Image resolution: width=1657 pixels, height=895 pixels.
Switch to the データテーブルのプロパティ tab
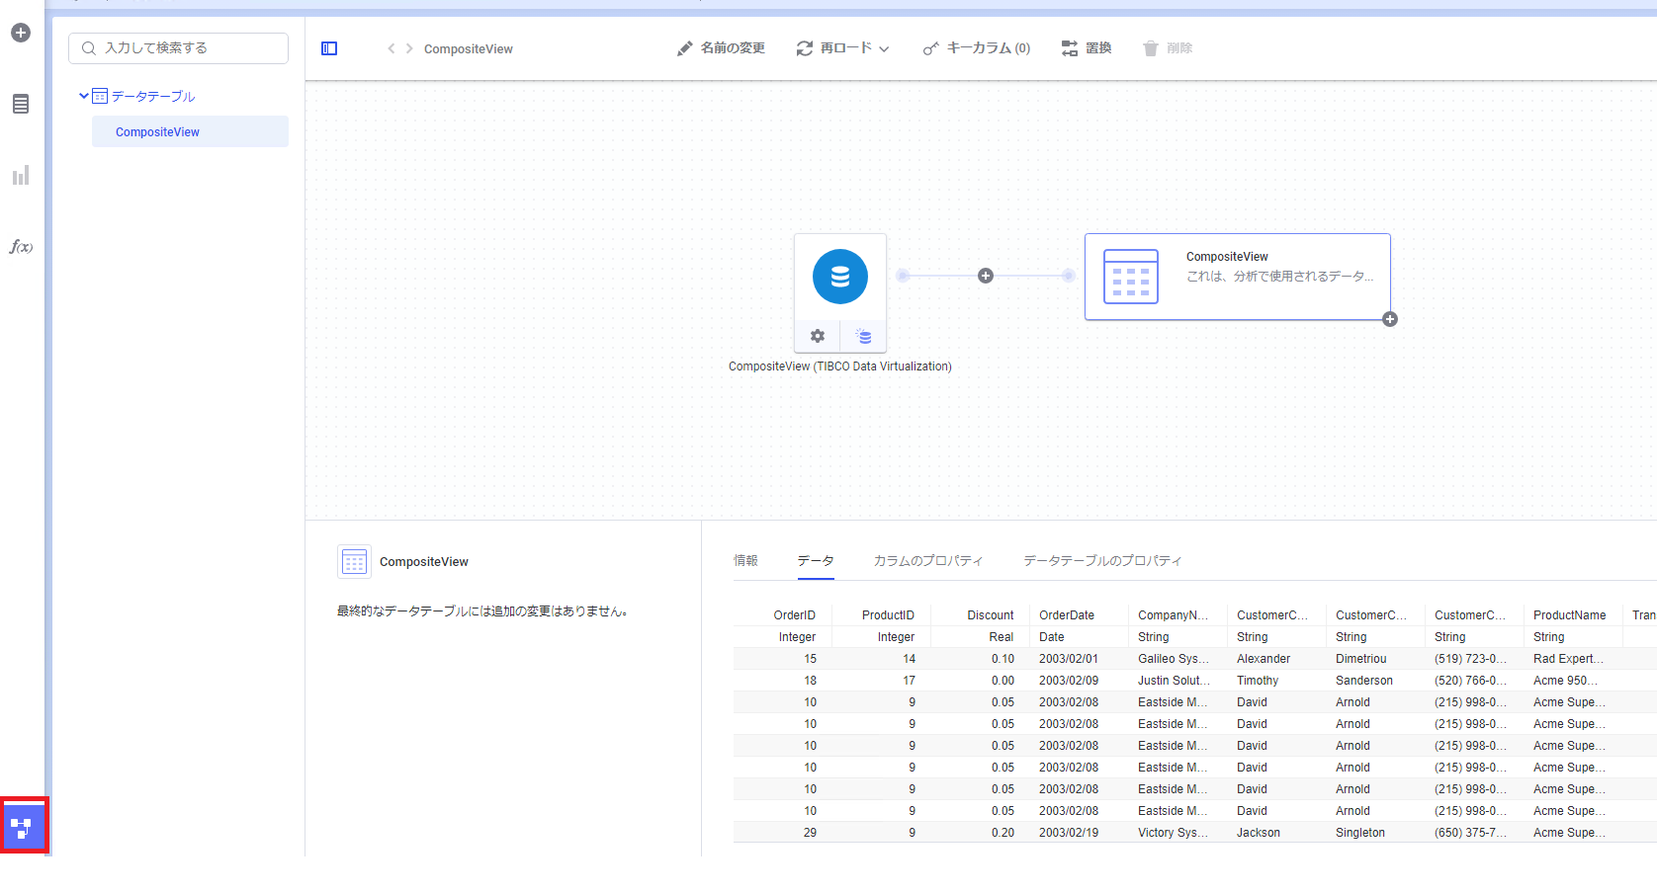tap(1102, 560)
